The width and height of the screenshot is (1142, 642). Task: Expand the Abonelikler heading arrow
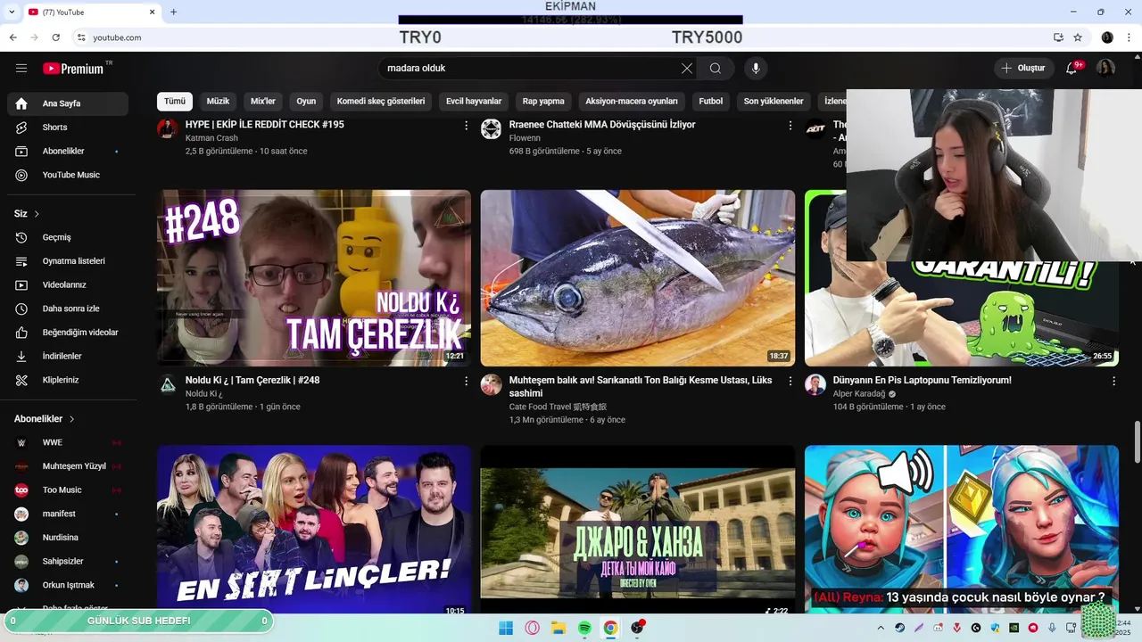pos(72,419)
